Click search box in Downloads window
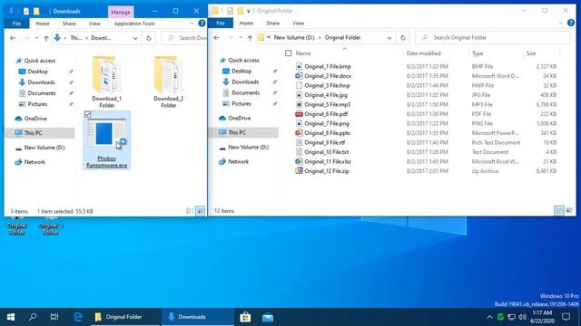581x326 pixels. coord(184,38)
